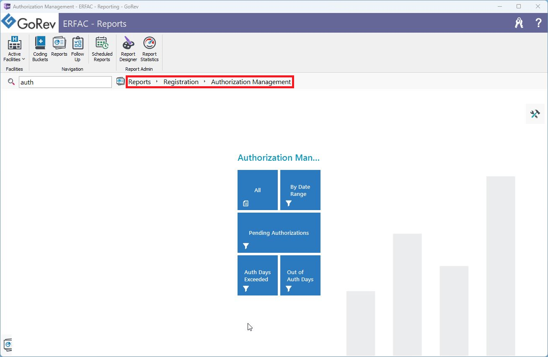The width and height of the screenshot is (548, 357).
Task: Click the report icon before the breadcrumb
Action: [x=121, y=81]
